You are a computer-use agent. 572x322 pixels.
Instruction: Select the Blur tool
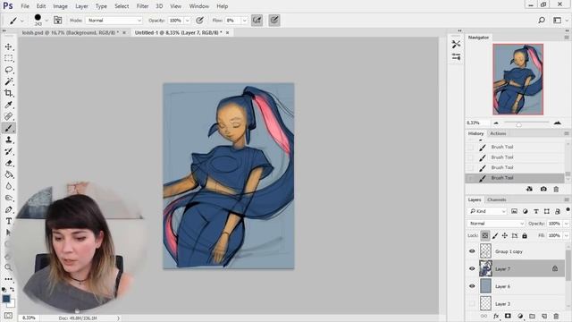coord(8,187)
